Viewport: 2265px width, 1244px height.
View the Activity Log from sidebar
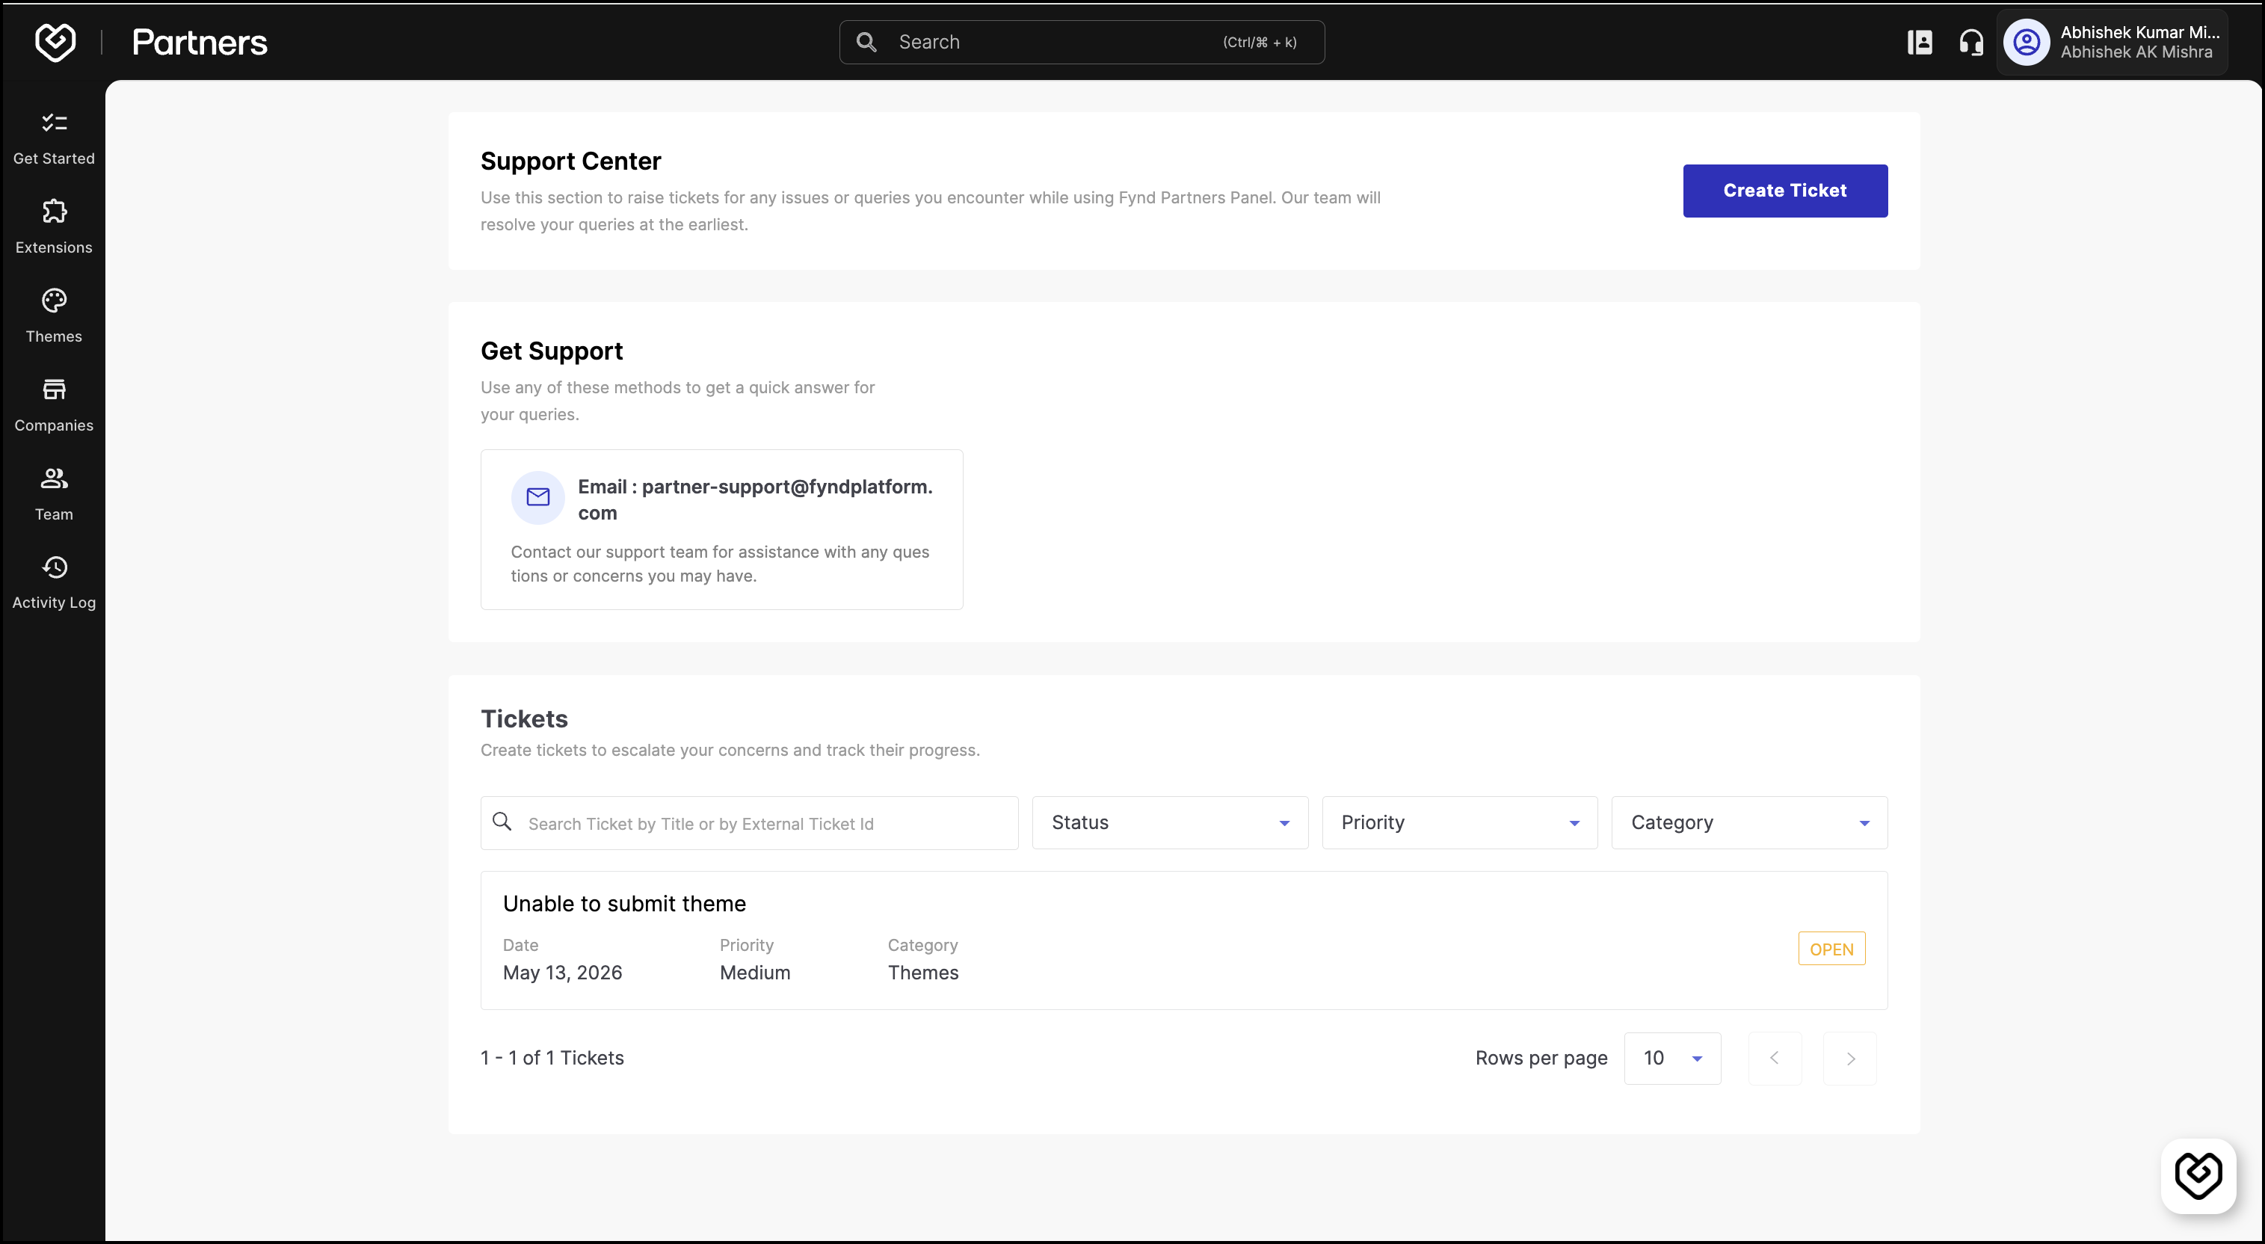coord(54,583)
